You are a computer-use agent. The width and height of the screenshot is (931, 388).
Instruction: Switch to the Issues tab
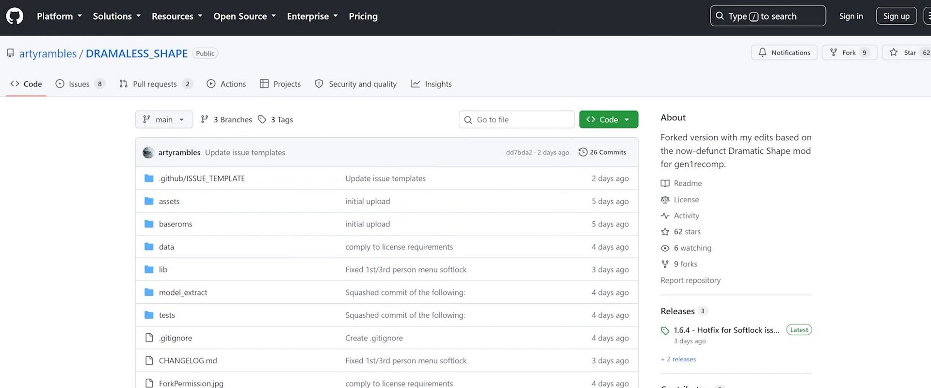coord(80,84)
